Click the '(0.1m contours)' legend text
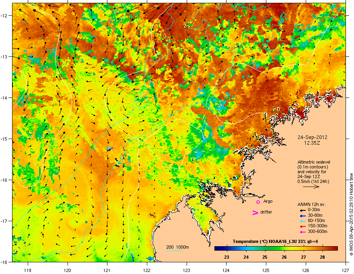The width and height of the screenshot is (354, 274). coord(313,167)
